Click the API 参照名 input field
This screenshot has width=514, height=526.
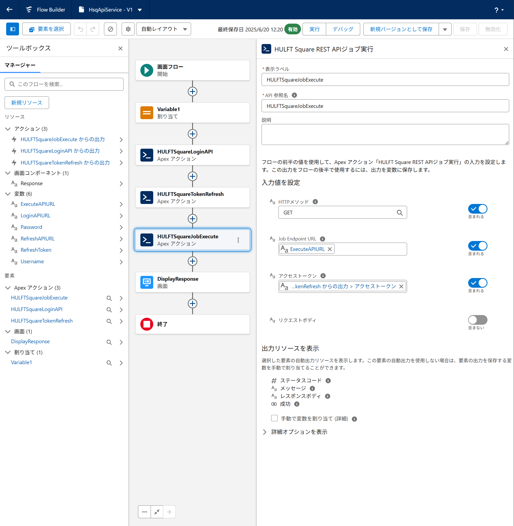click(x=385, y=106)
